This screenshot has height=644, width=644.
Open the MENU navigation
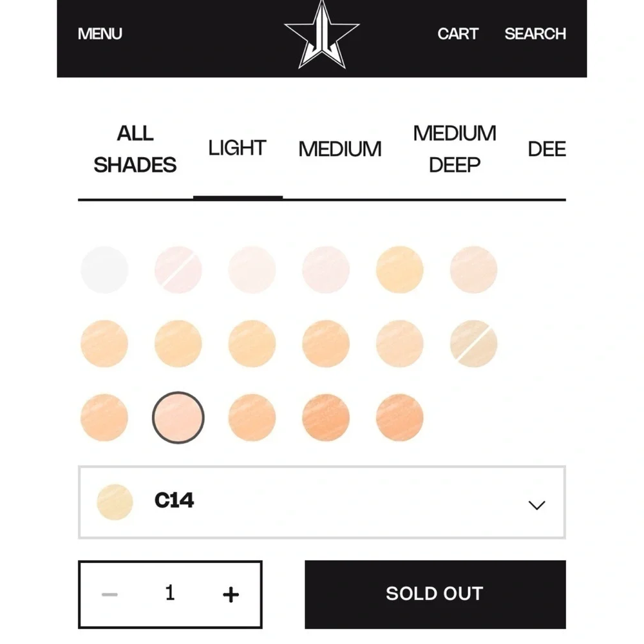point(100,33)
